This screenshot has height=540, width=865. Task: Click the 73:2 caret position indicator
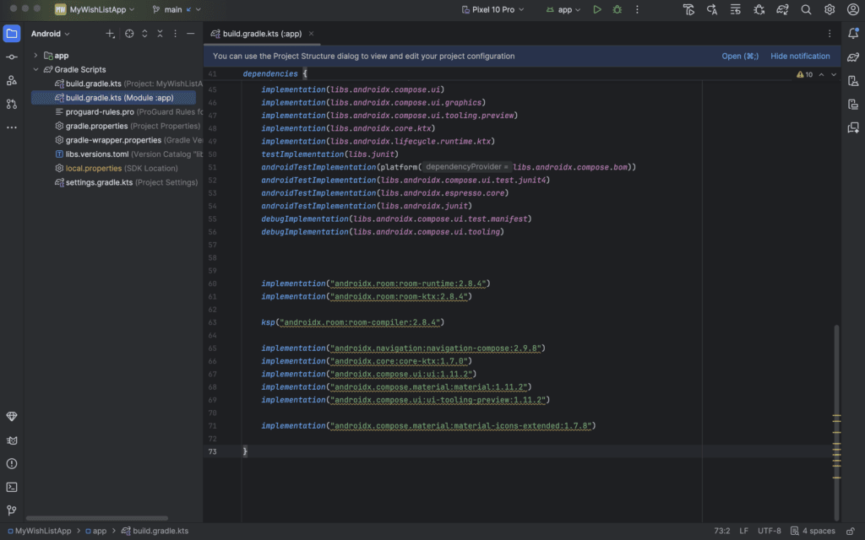(721, 532)
